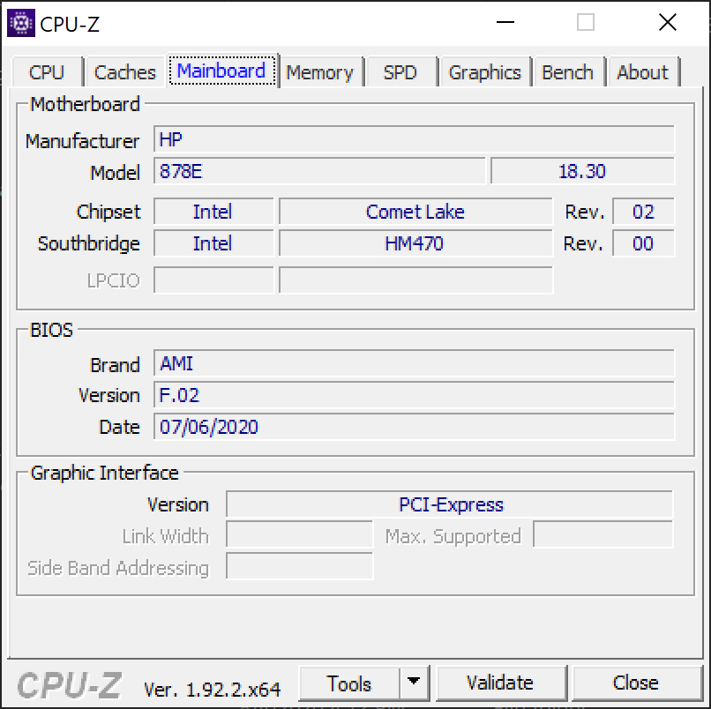The height and width of the screenshot is (709, 711).
Task: Switch to the Caches tab
Action: click(124, 72)
